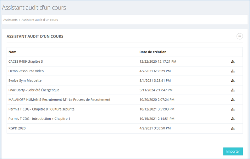The height and width of the screenshot is (159, 250).
Task: Sort by Date de création column header
Action: coord(153,52)
